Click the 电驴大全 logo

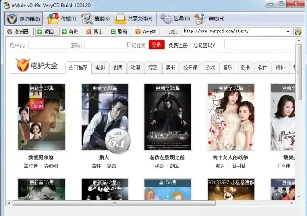36,65
